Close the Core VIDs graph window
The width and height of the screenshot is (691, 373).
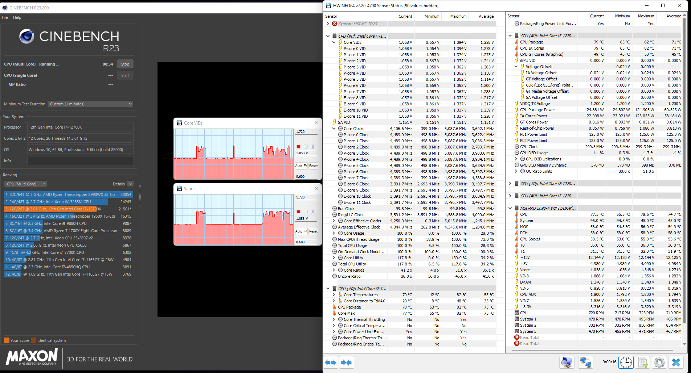click(316, 123)
